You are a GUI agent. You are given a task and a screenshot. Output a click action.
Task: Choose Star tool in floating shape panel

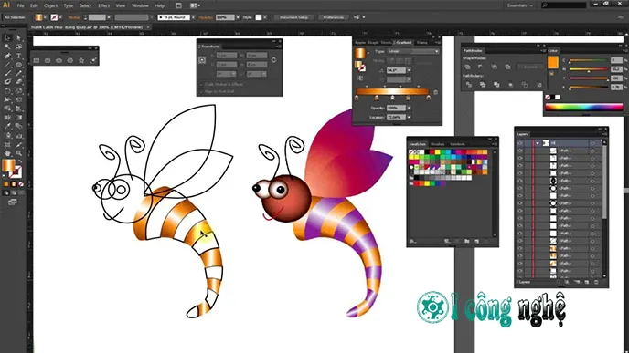pyautogui.click(x=81, y=60)
